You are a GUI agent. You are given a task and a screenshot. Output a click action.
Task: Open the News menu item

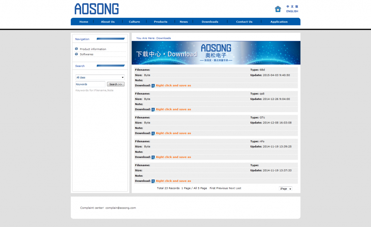[184, 22]
